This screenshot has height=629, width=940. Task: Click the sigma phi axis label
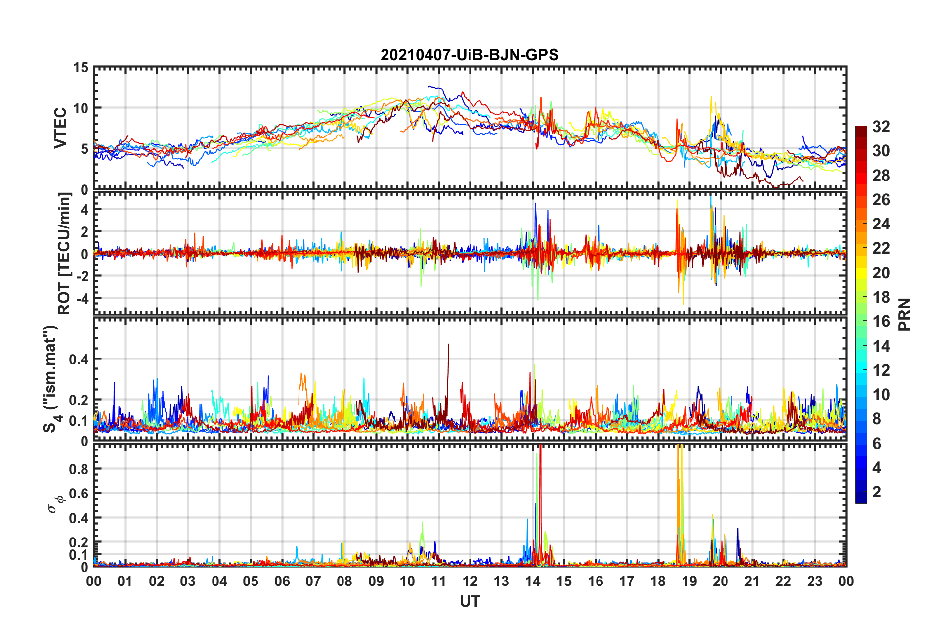[55, 505]
